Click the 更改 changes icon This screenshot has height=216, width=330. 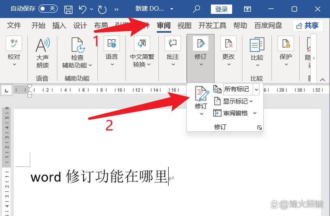pos(228,43)
